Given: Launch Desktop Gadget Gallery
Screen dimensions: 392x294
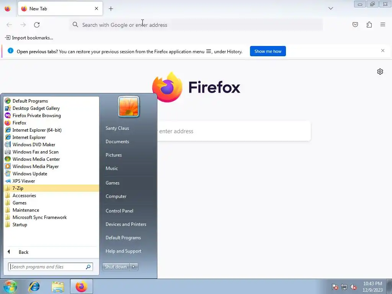Looking at the screenshot, I should coord(51,108).
